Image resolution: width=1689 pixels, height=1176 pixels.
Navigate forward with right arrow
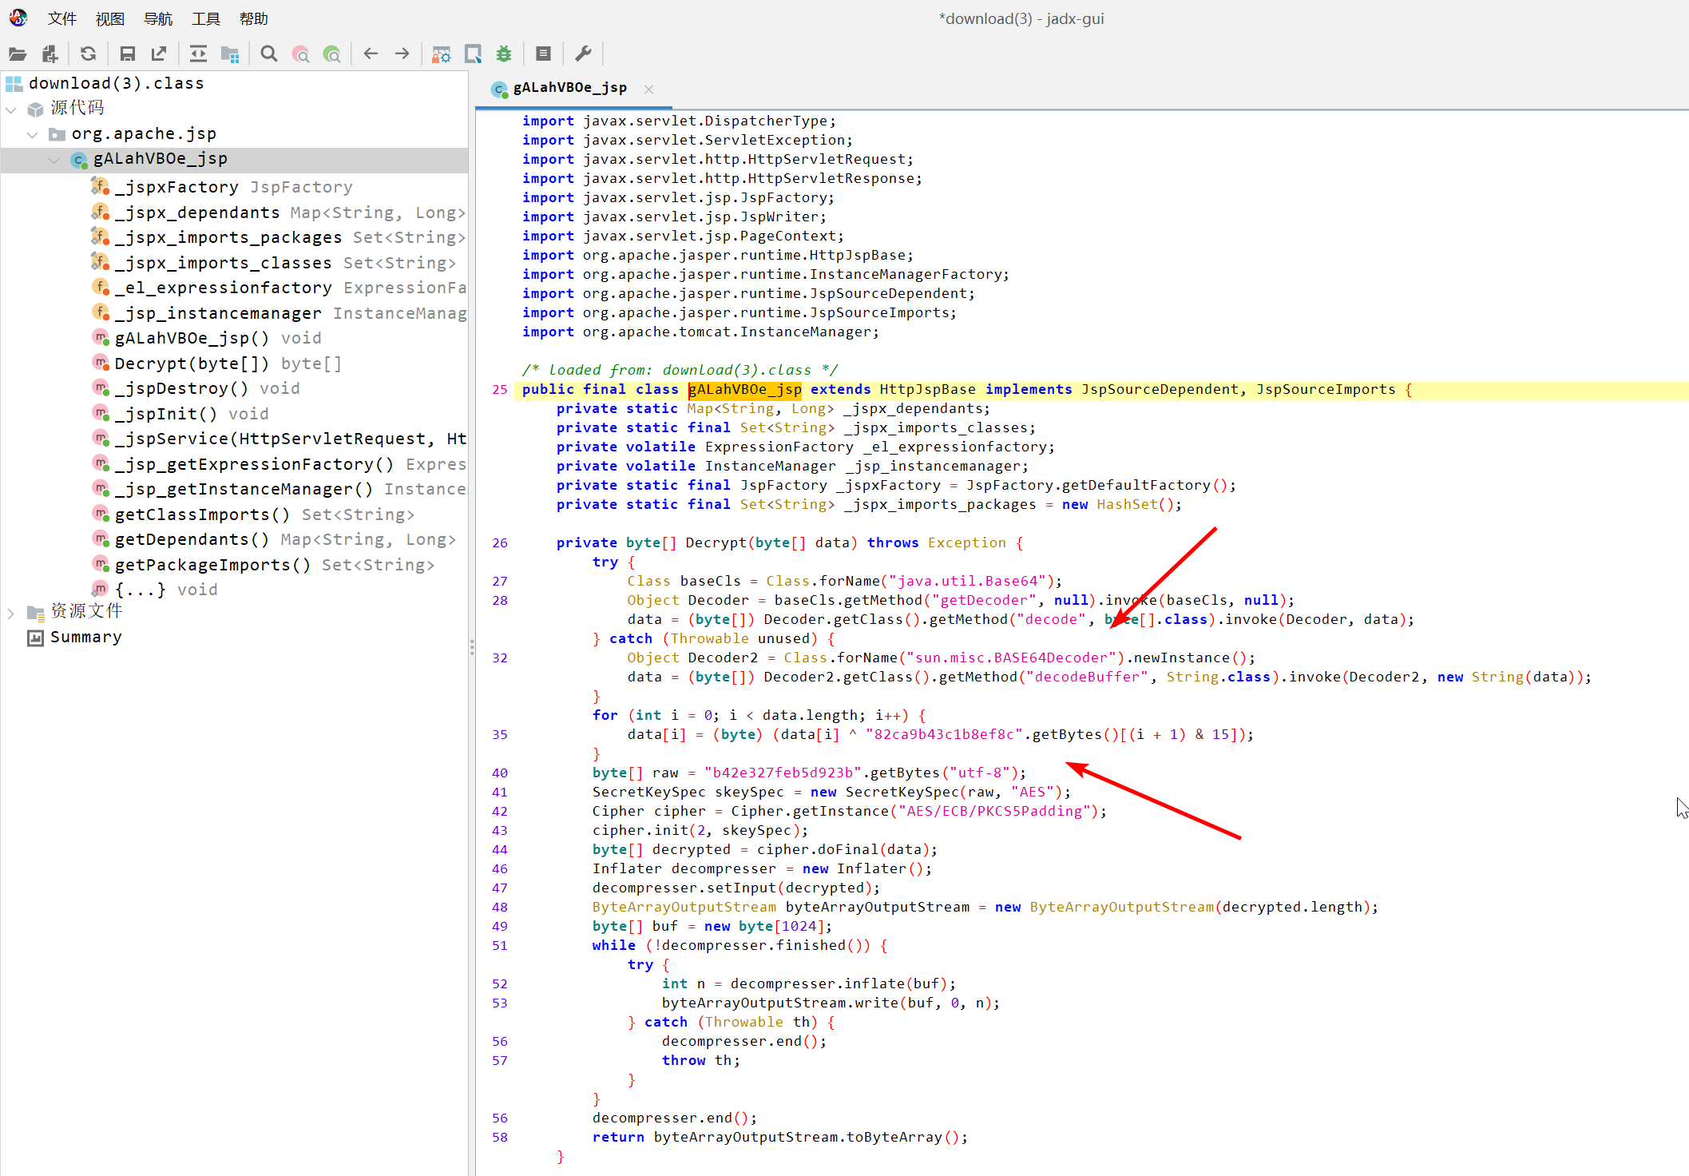click(402, 54)
